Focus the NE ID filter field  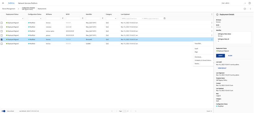(x=73, y=19)
